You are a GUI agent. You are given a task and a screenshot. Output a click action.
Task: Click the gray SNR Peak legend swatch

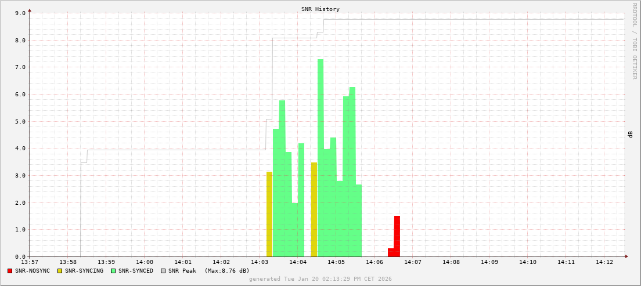coord(163,271)
